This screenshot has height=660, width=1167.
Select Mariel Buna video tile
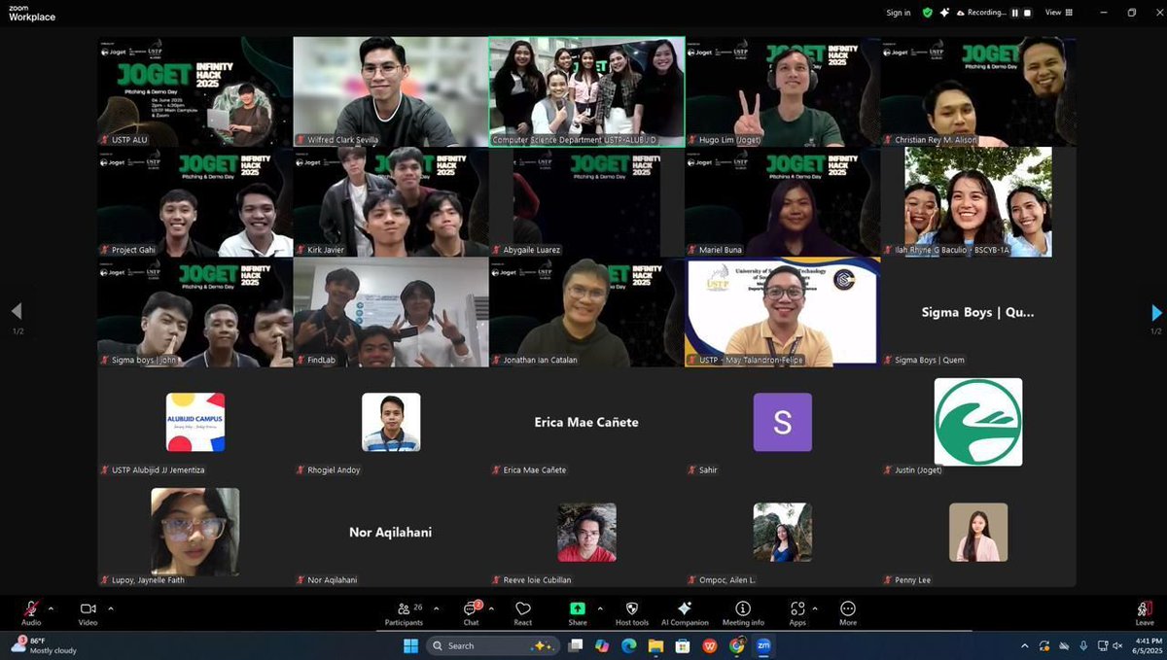[783, 202]
